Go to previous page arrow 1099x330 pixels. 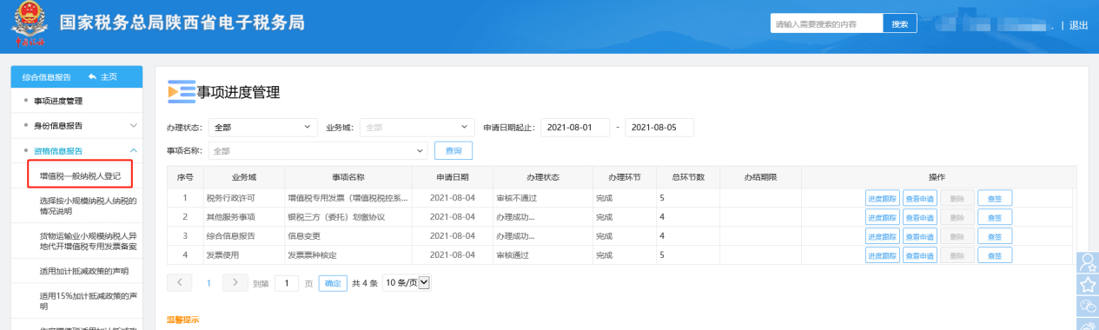(179, 282)
